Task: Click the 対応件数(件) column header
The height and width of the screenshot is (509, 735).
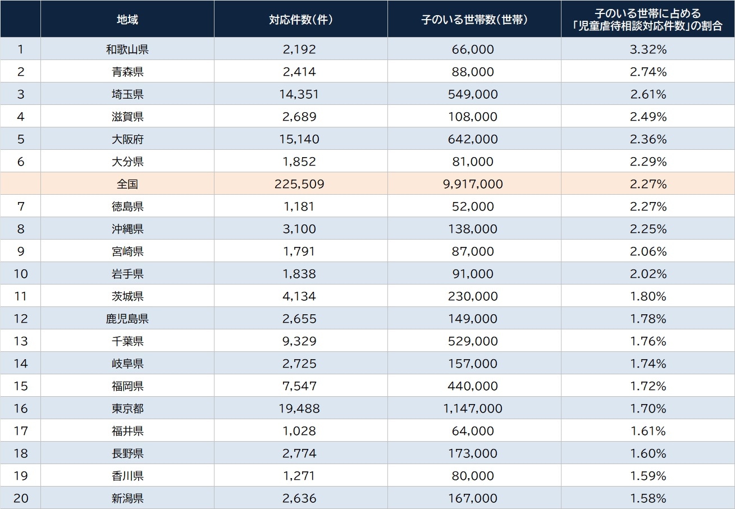Action: 300,19
